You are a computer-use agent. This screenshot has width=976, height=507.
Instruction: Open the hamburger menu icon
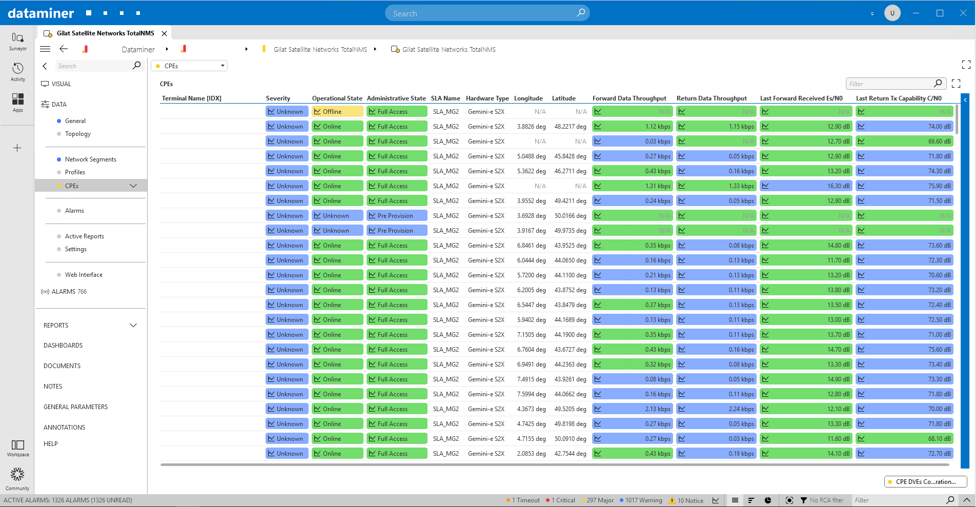tap(45, 49)
